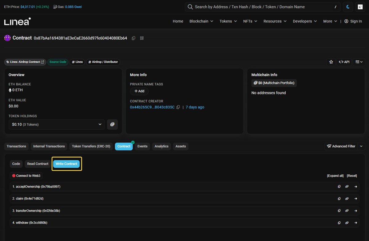Expand the acceptOwnership function row
Screen dimensions: 369x241
pyautogui.click(x=184, y=187)
